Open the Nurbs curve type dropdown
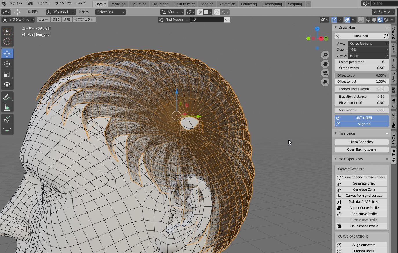Viewport: 398px width, 253px height. click(368, 56)
